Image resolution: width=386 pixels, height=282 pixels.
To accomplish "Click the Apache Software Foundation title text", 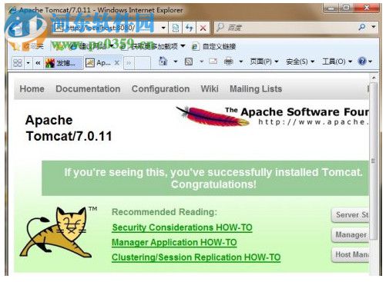I will (x=297, y=111).
